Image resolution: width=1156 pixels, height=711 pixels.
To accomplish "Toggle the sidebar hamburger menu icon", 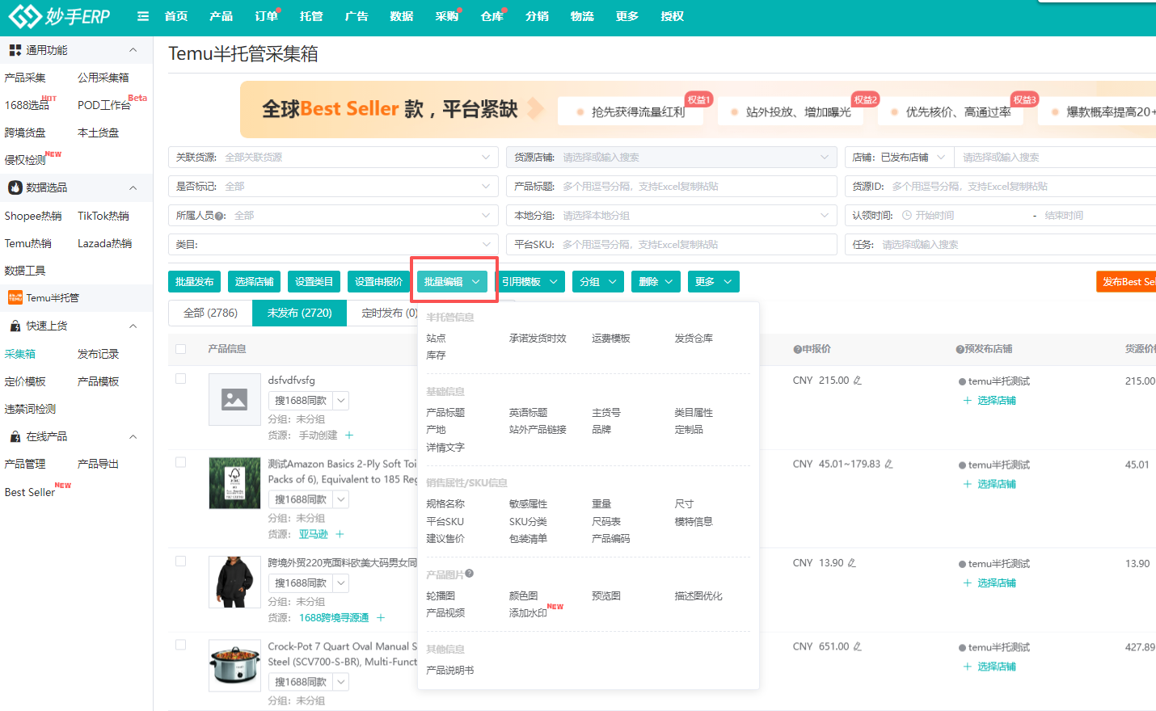I will click(x=143, y=16).
